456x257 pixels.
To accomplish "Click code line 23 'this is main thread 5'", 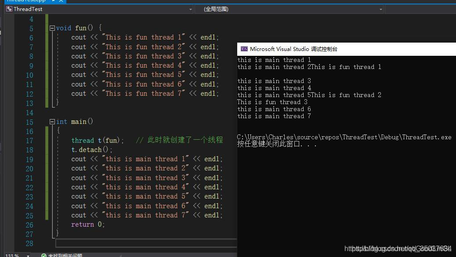I will point(147,196).
